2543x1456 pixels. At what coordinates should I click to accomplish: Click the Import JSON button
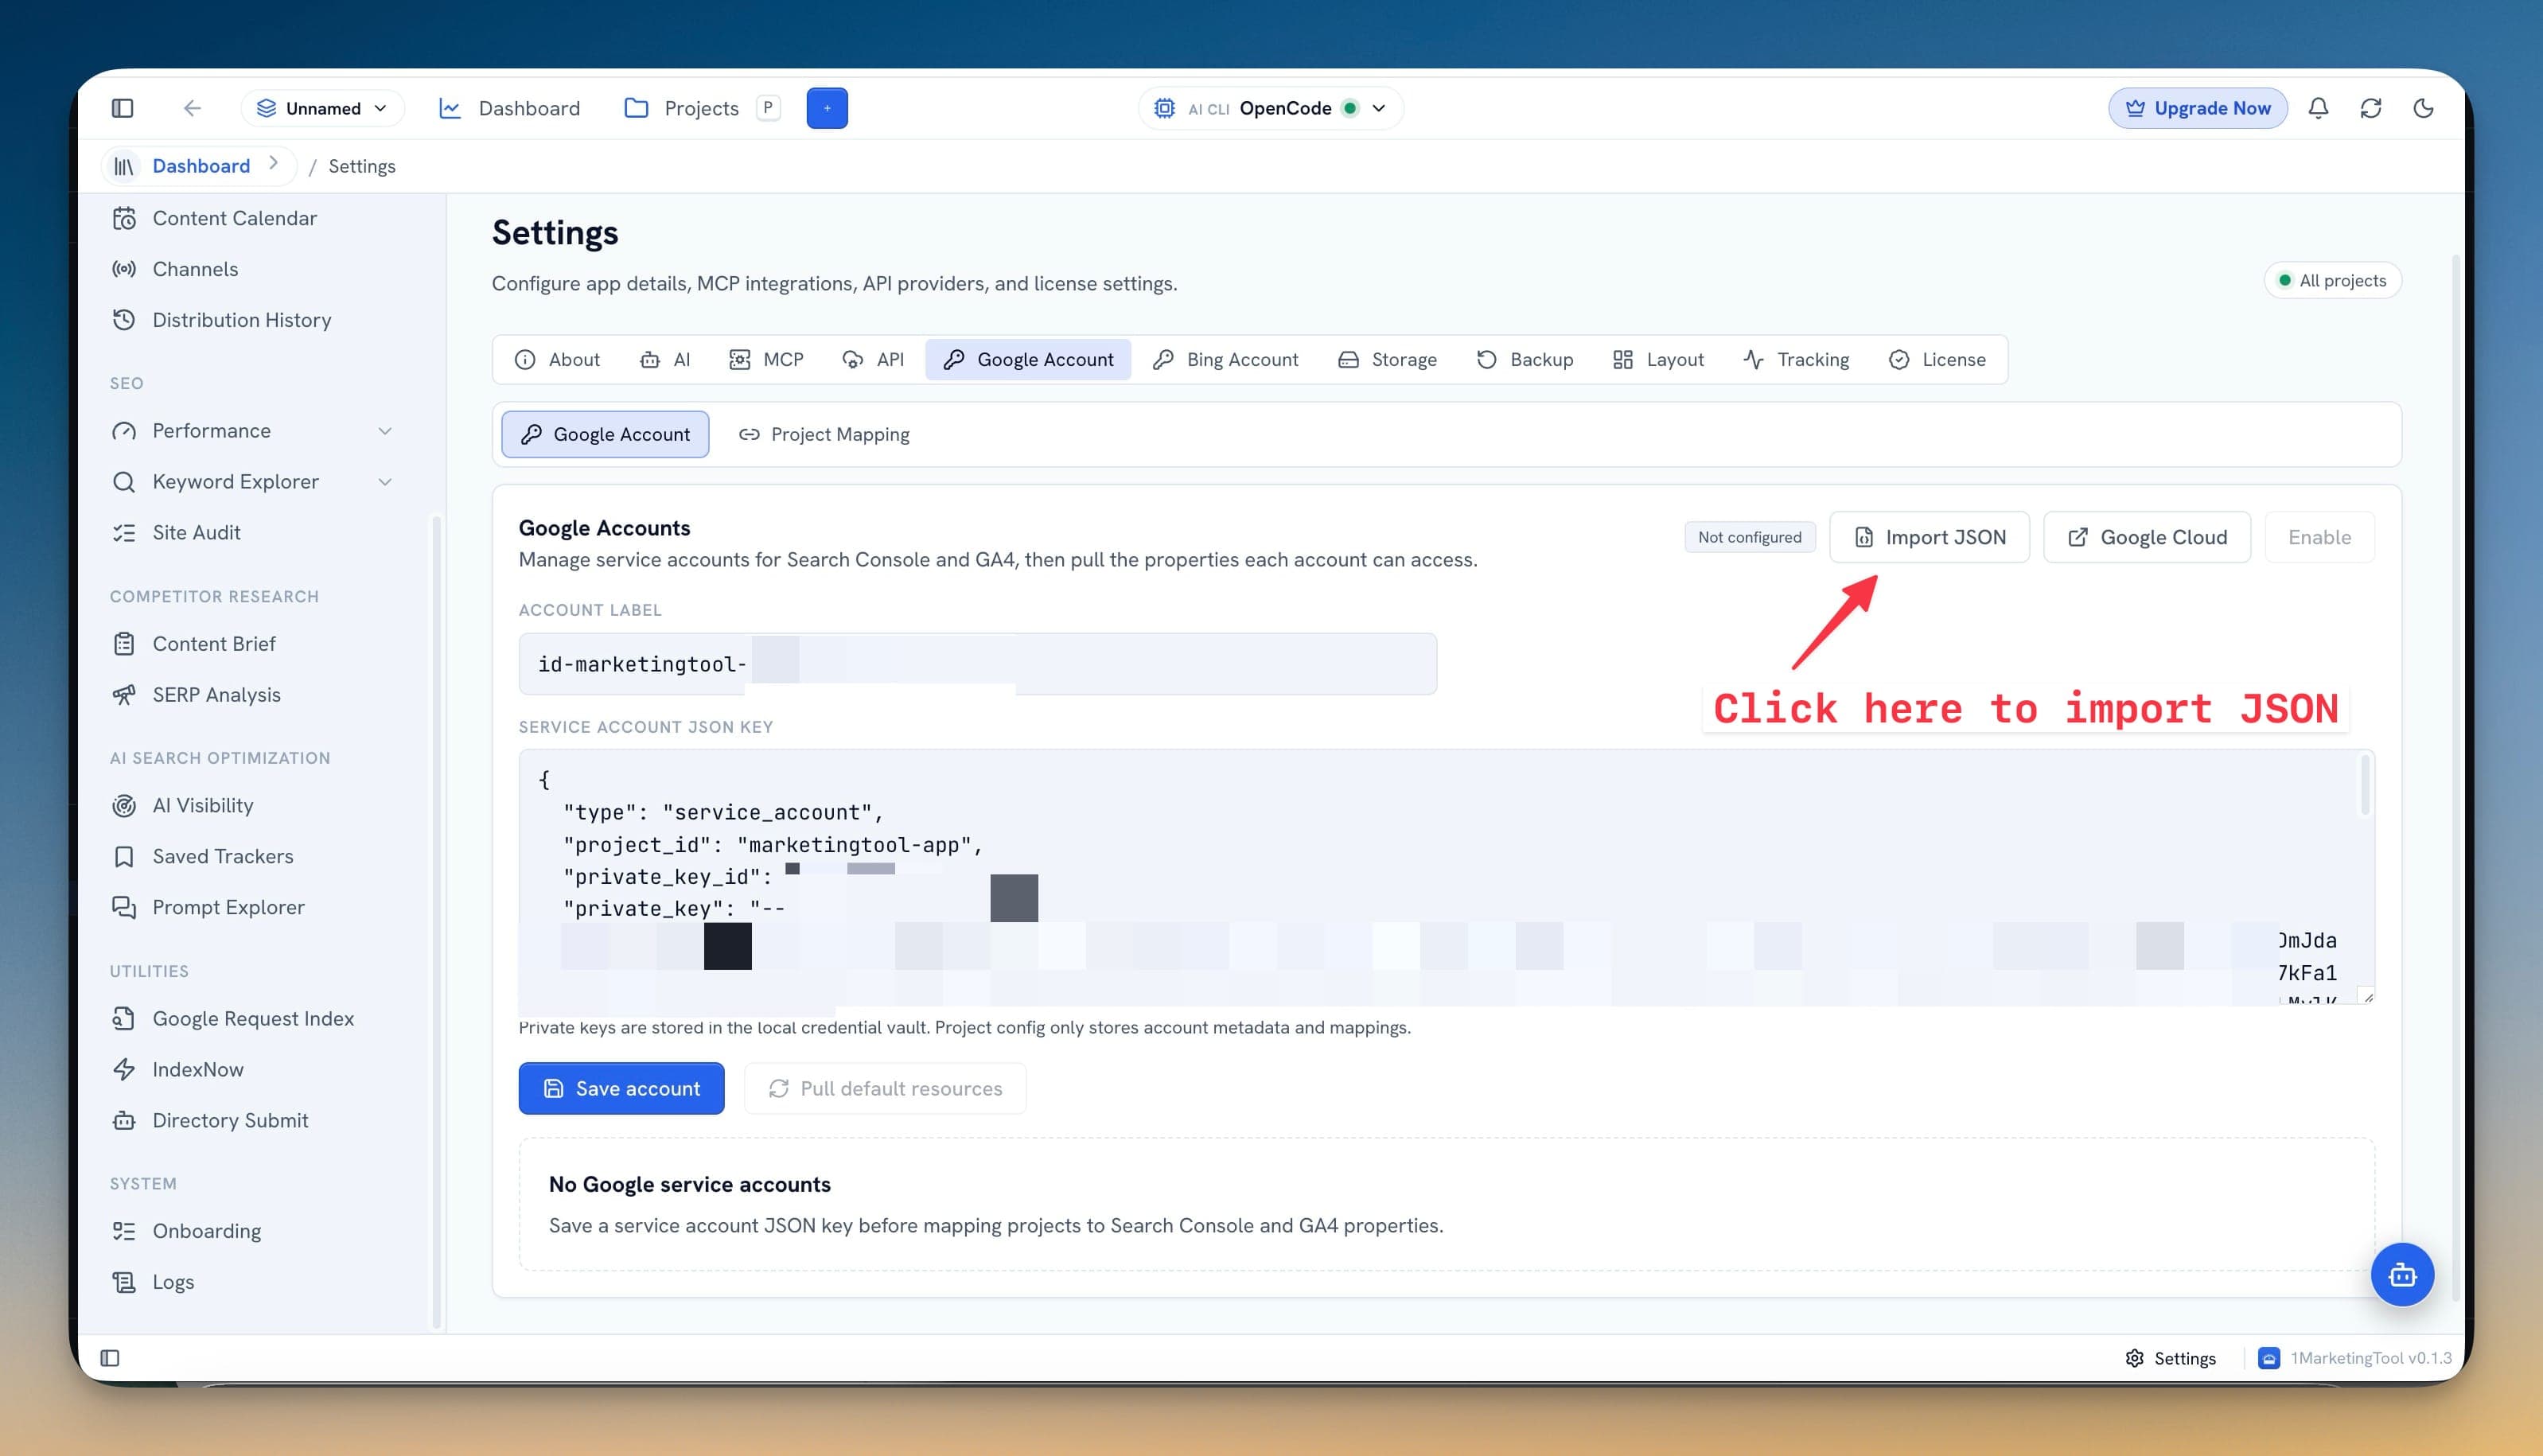pyautogui.click(x=1929, y=538)
